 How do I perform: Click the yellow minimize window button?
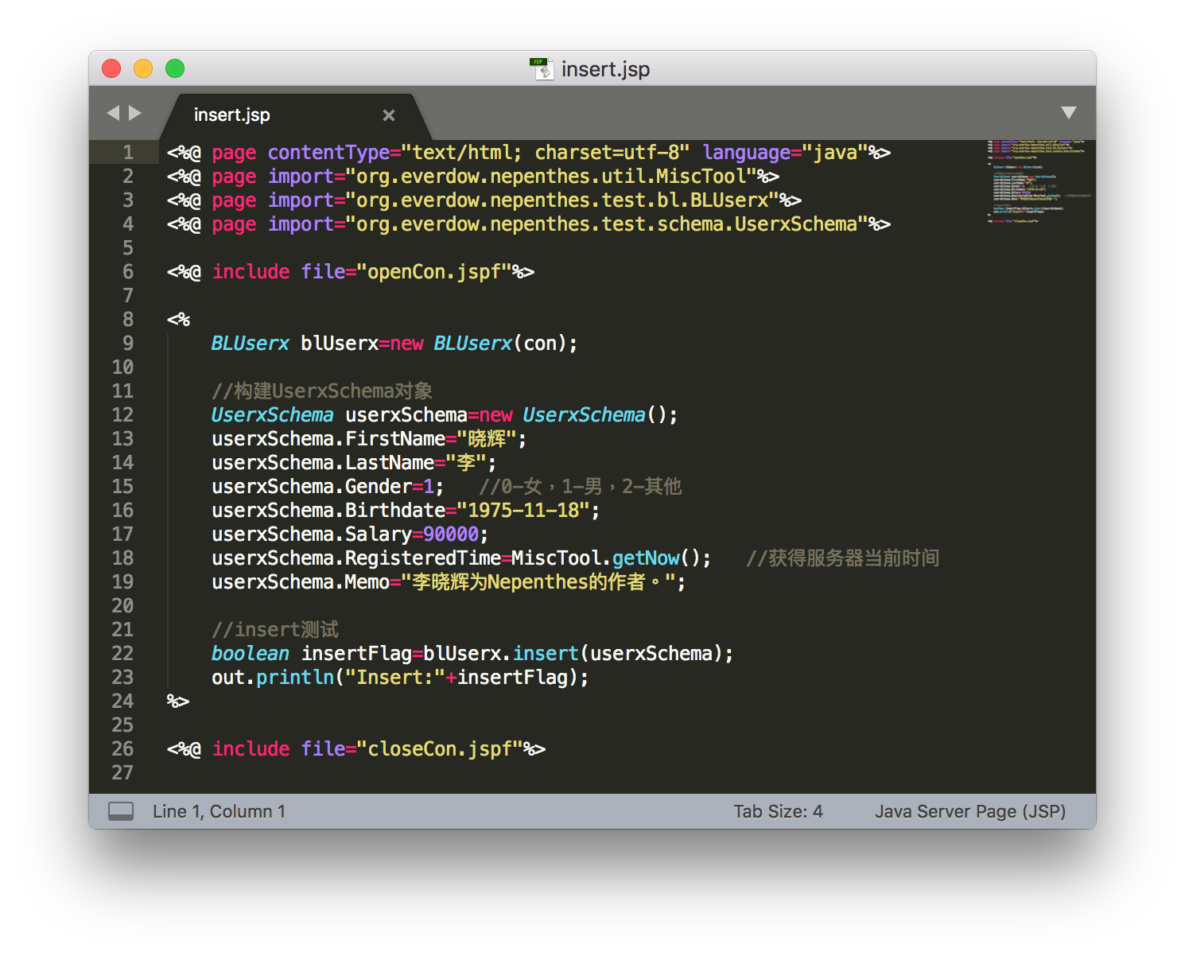click(x=143, y=68)
